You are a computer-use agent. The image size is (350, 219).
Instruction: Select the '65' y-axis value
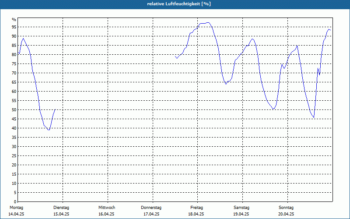[x=14, y=82]
